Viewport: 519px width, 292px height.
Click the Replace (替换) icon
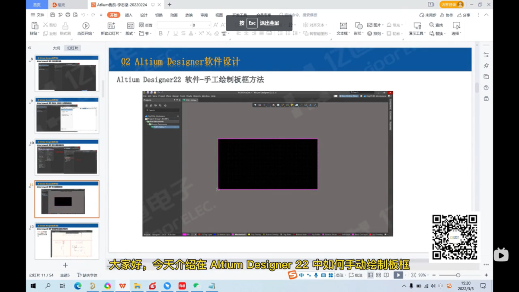(432, 33)
